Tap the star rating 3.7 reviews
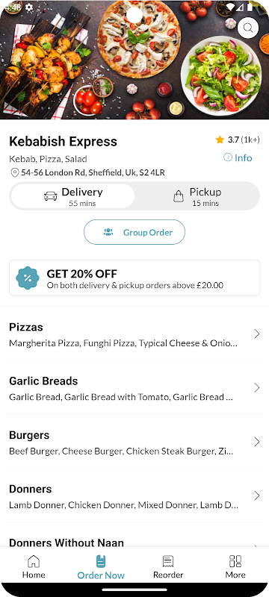 [238, 140]
